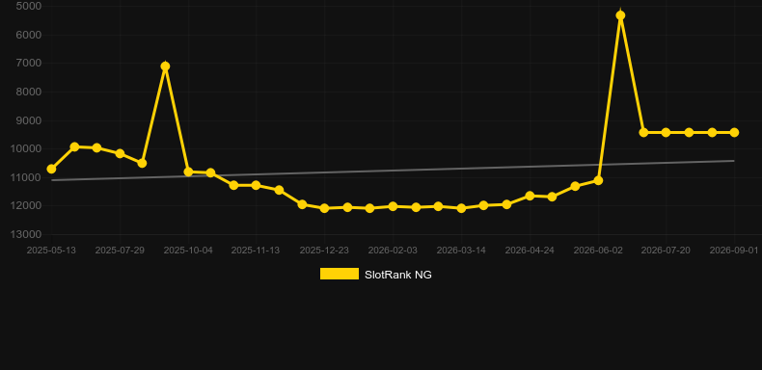Click the y-axis value 13000

[26, 234]
